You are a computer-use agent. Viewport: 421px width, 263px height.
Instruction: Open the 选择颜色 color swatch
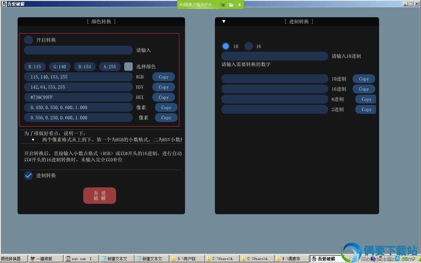coord(128,67)
